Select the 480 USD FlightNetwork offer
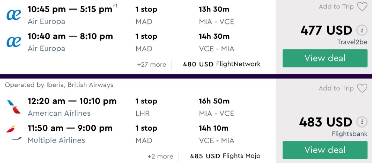This screenshot has width=372, height=163. tap(222, 64)
